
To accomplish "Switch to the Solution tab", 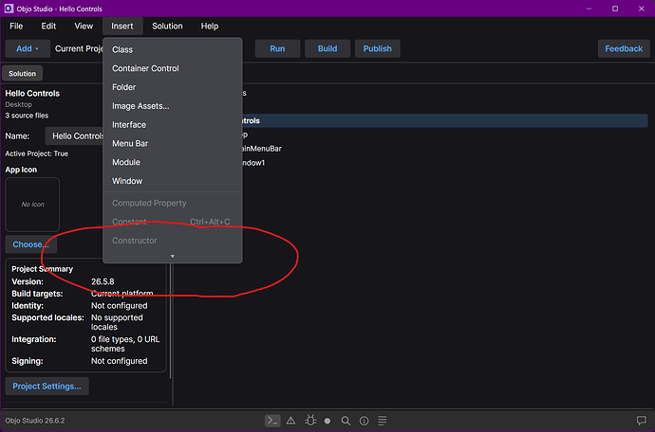I will [x=22, y=73].
